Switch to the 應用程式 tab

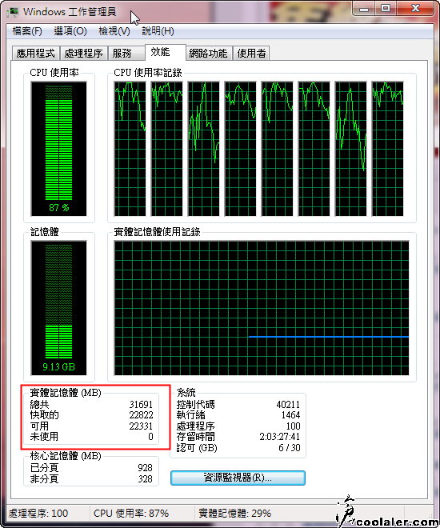(x=36, y=54)
